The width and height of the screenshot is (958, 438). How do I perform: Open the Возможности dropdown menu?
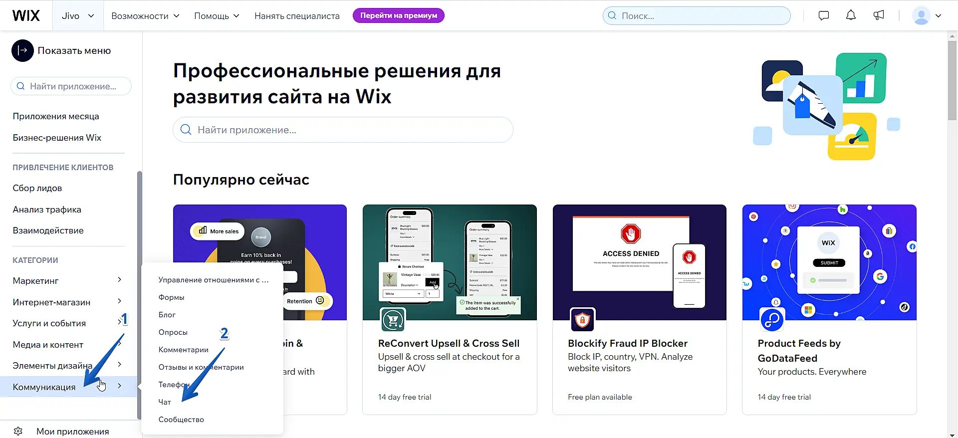145,15
